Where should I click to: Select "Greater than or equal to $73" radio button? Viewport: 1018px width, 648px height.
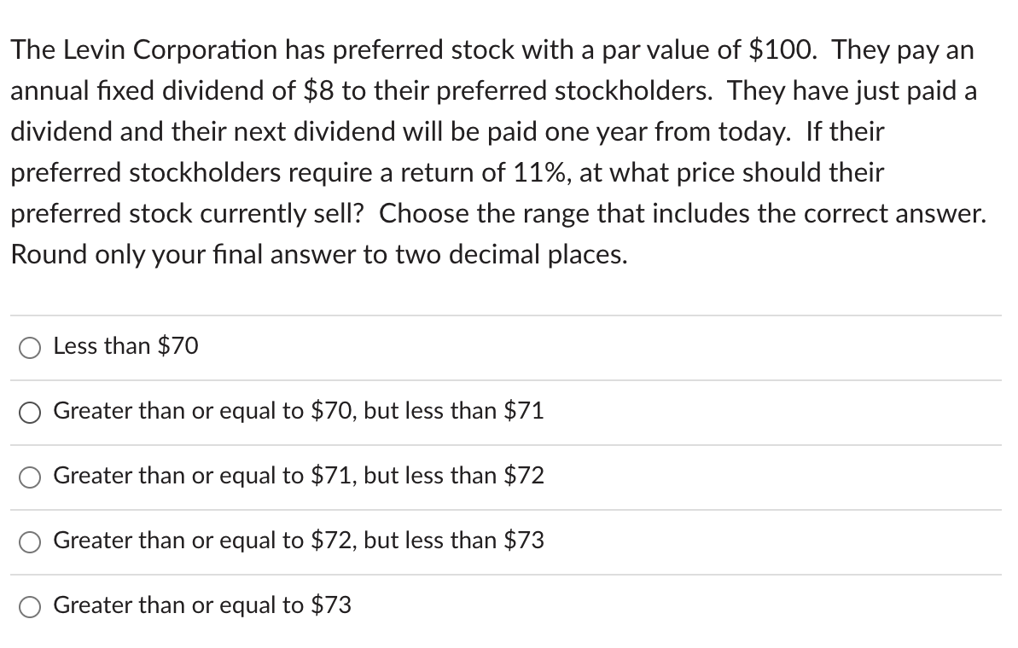click(30, 606)
